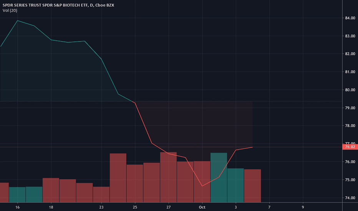Click the 80.00 price axis label
The height and width of the screenshot is (211, 358).
click(350, 90)
